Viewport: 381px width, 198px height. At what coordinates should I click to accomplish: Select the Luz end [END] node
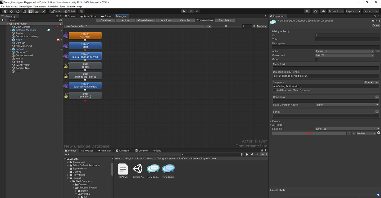(x=85, y=95)
